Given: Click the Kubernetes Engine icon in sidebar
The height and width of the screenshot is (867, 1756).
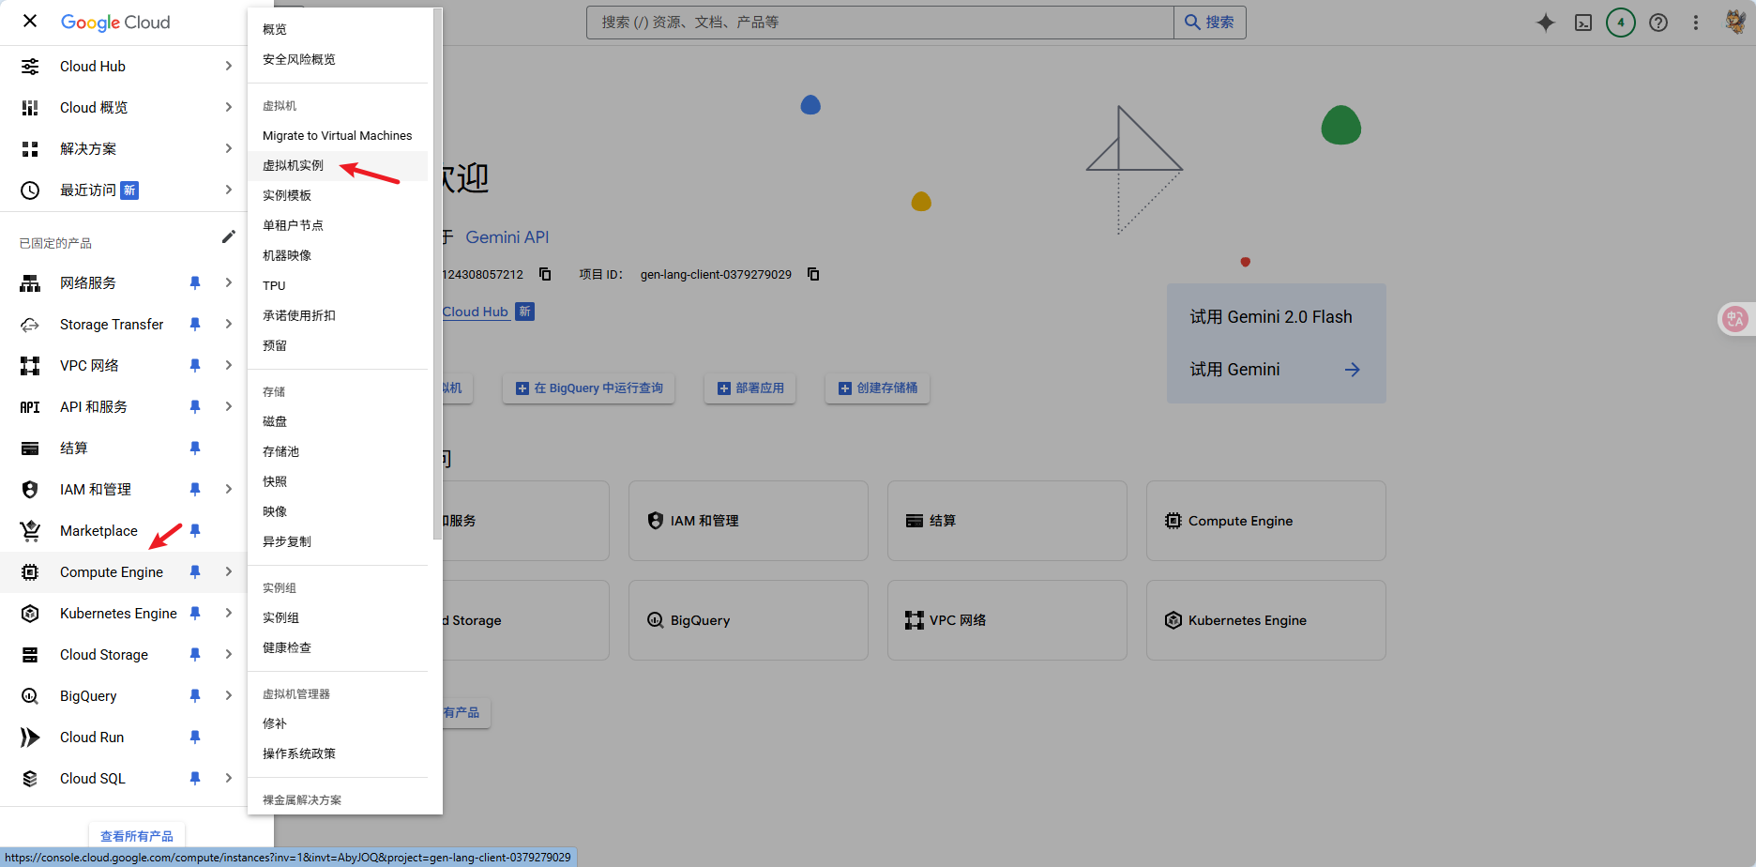Looking at the screenshot, I should [x=30, y=614].
